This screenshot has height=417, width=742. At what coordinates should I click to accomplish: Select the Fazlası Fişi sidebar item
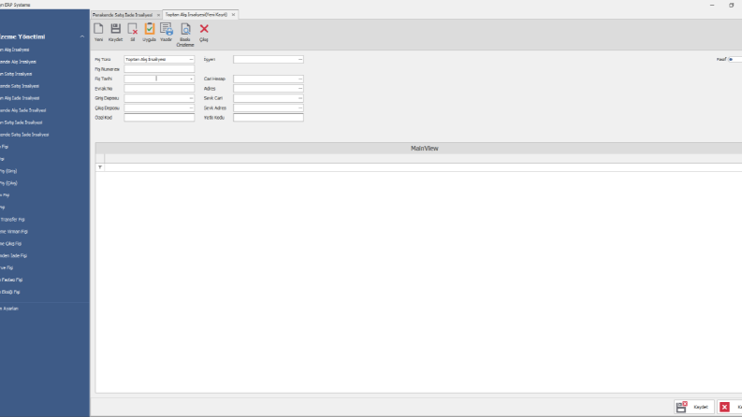tap(11, 280)
